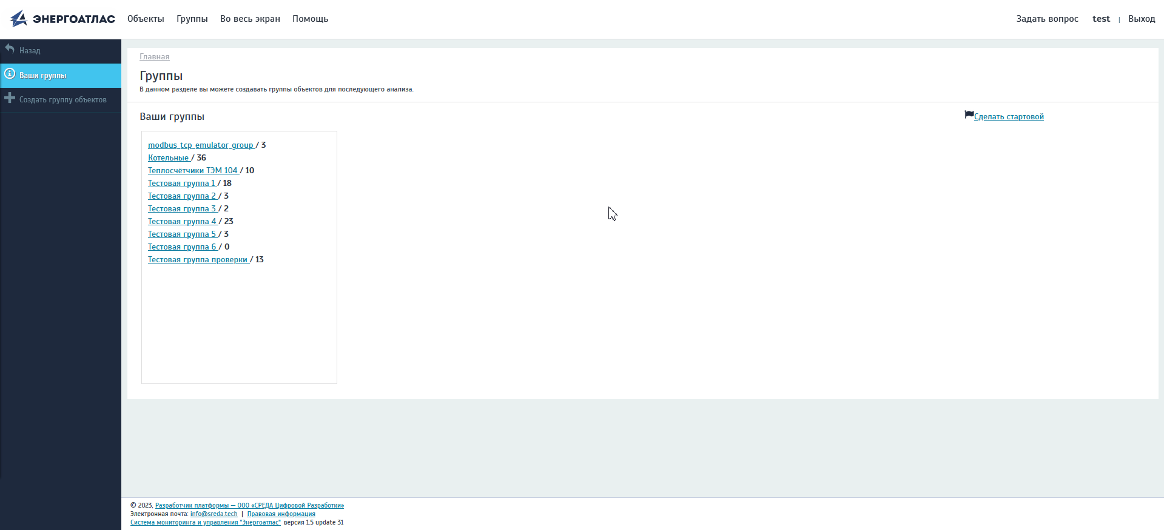Viewport: 1164px width, 530px height.
Task: Select Тестовая группа 4 link
Action: (182, 222)
